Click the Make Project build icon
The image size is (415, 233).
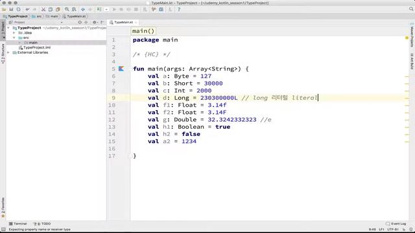pos(99,10)
